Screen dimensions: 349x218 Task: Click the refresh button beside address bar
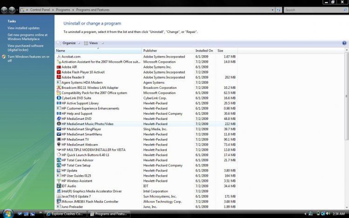279,10
